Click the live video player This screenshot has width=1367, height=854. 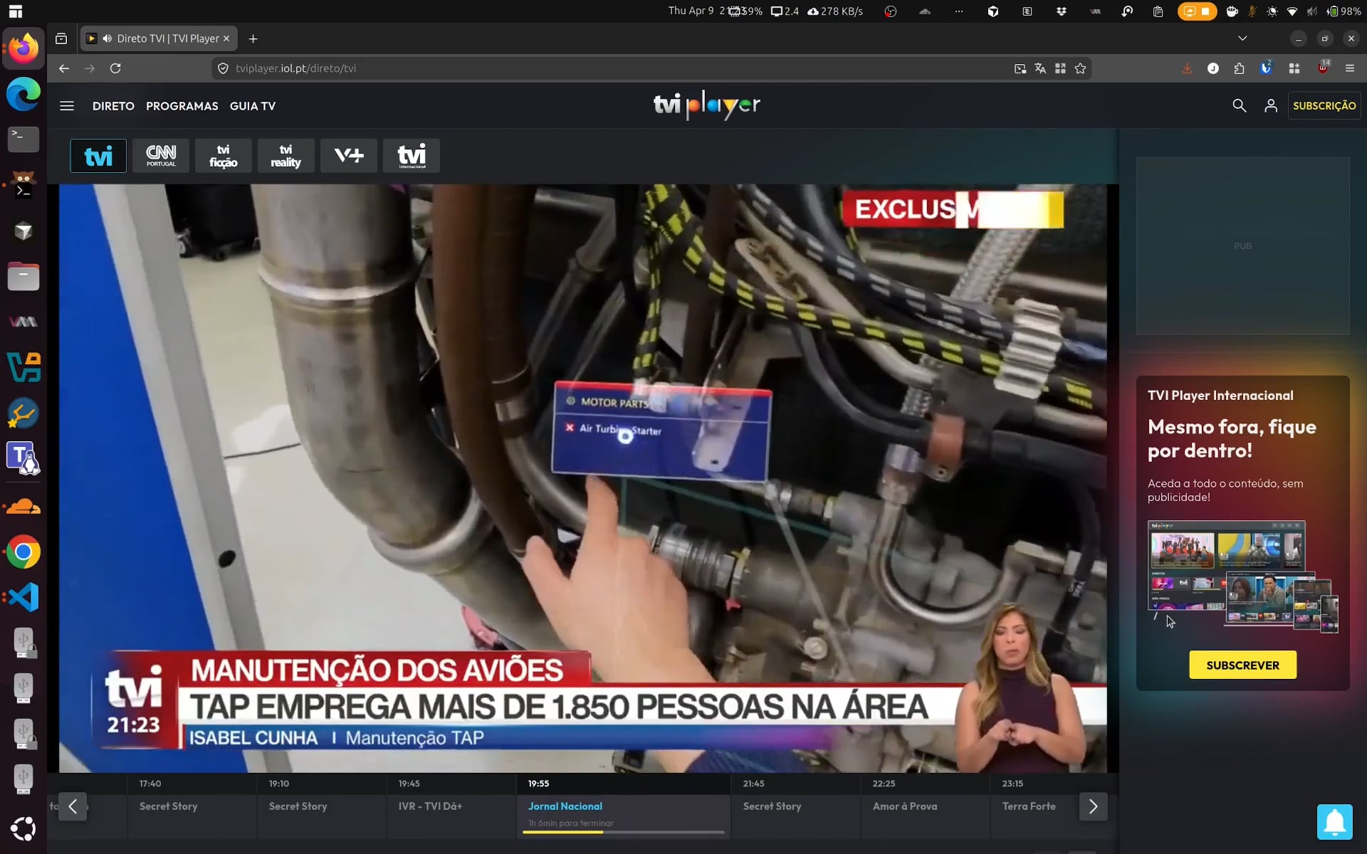[582, 478]
